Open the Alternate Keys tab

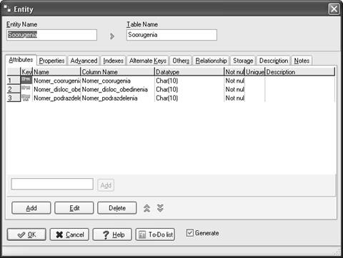pyautogui.click(x=148, y=61)
